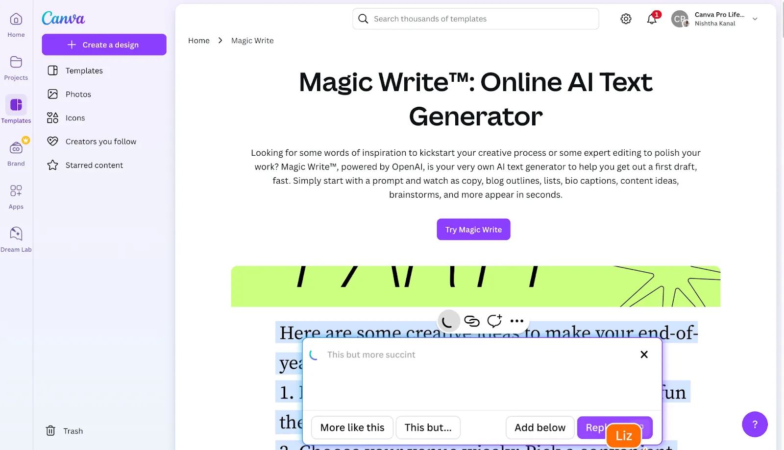The height and width of the screenshot is (450, 784).
Task: Click the add comment icon
Action: pos(494,321)
